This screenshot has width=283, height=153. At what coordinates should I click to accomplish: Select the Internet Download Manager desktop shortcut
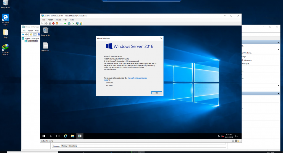[6, 50]
